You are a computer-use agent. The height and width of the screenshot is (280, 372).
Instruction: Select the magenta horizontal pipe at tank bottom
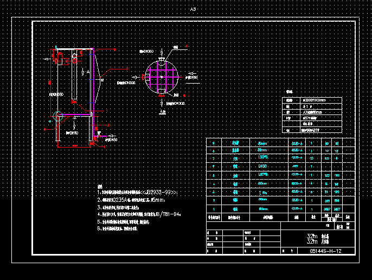click(x=76, y=115)
